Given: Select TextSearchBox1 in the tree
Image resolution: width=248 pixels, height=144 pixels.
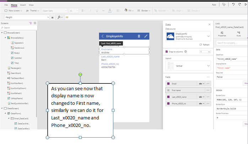Looking at the screenshot, I should 17,78.
